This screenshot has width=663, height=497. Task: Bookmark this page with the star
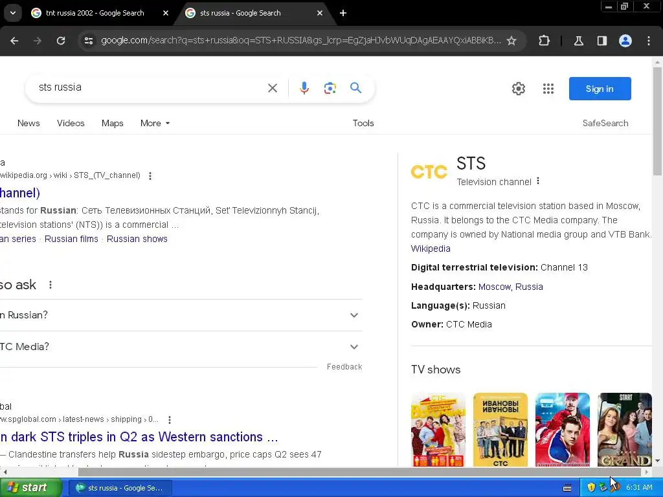[x=511, y=41]
